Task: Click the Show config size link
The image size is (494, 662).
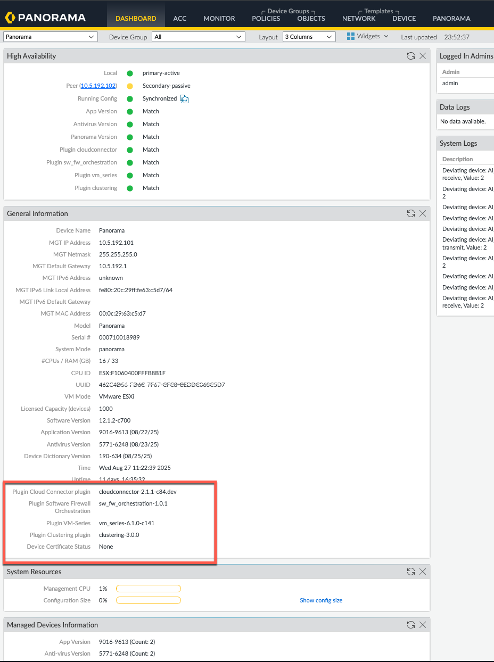Action: tap(321, 600)
